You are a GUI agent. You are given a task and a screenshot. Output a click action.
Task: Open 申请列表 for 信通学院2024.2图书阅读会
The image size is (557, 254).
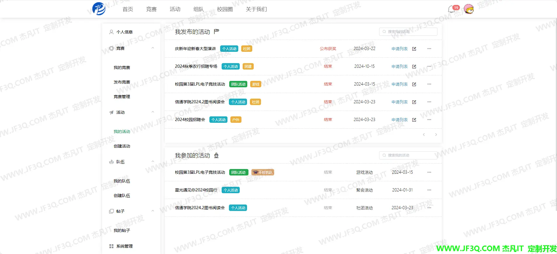pos(400,102)
